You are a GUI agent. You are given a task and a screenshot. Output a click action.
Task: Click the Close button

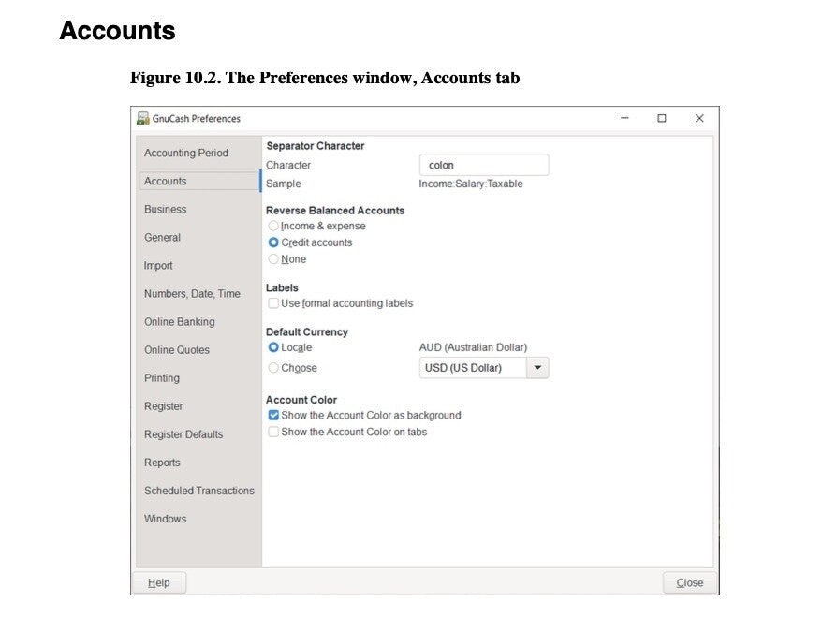coord(689,581)
